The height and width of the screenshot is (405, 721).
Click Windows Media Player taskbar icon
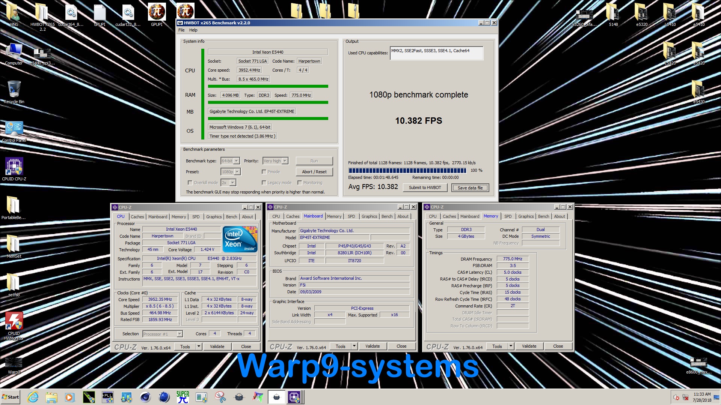70,397
